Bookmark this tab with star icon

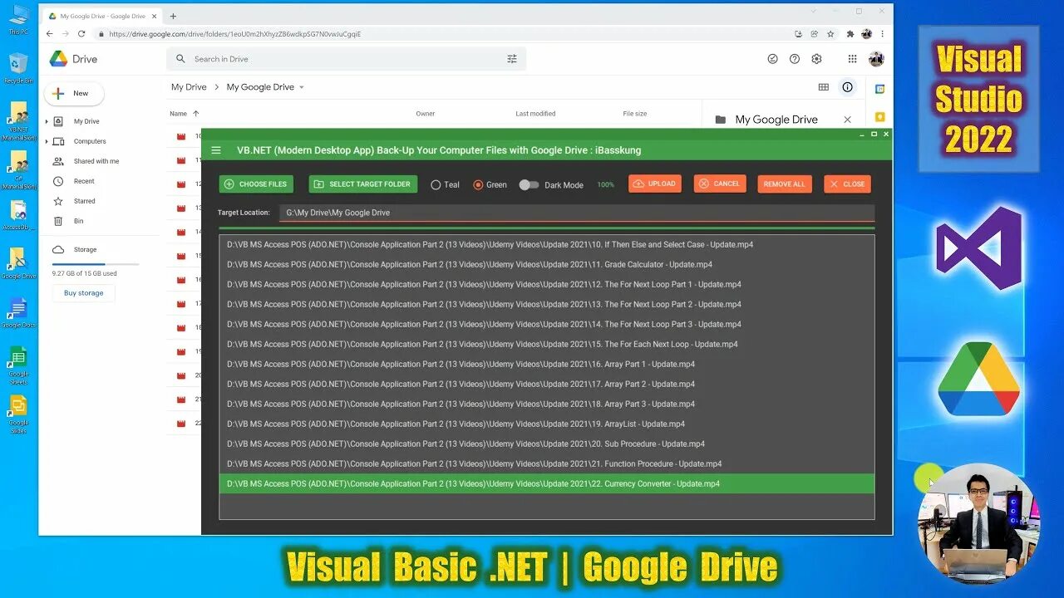click(830, 34)
